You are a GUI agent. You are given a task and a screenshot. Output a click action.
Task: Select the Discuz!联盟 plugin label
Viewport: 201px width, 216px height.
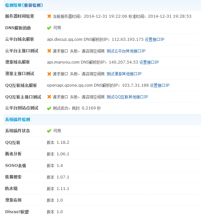pos(17,212)
